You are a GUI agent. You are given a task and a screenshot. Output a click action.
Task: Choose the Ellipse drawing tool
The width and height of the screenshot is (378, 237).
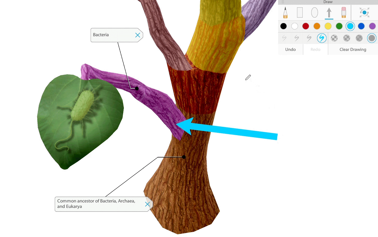314,12
